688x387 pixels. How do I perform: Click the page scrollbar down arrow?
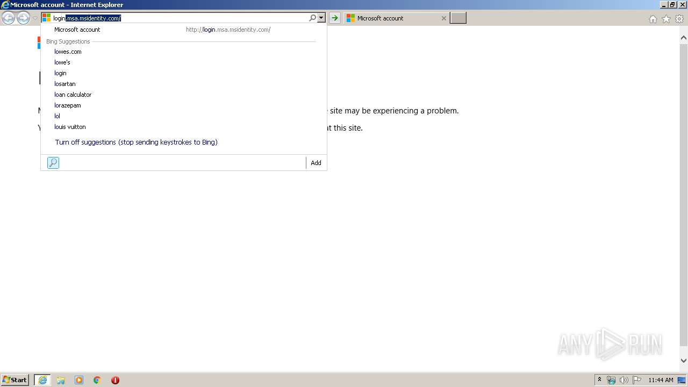tap(684, 361)
